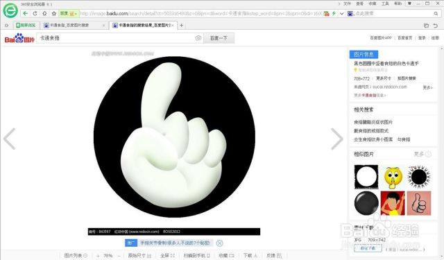Image resolution: width=444 pixels, height=260 pixels.
Task: Expand 更多> beside source page
Action: [427, 87]
